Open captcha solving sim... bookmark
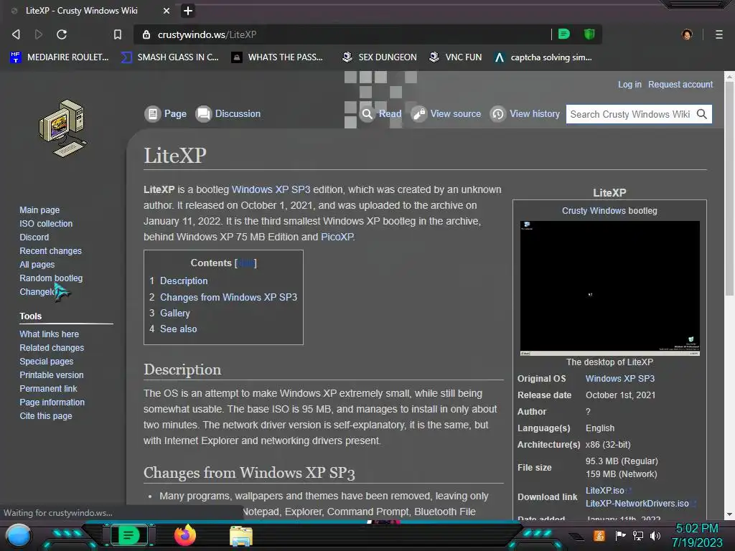This screenshot has width=735, height=551. click(543, 57)
